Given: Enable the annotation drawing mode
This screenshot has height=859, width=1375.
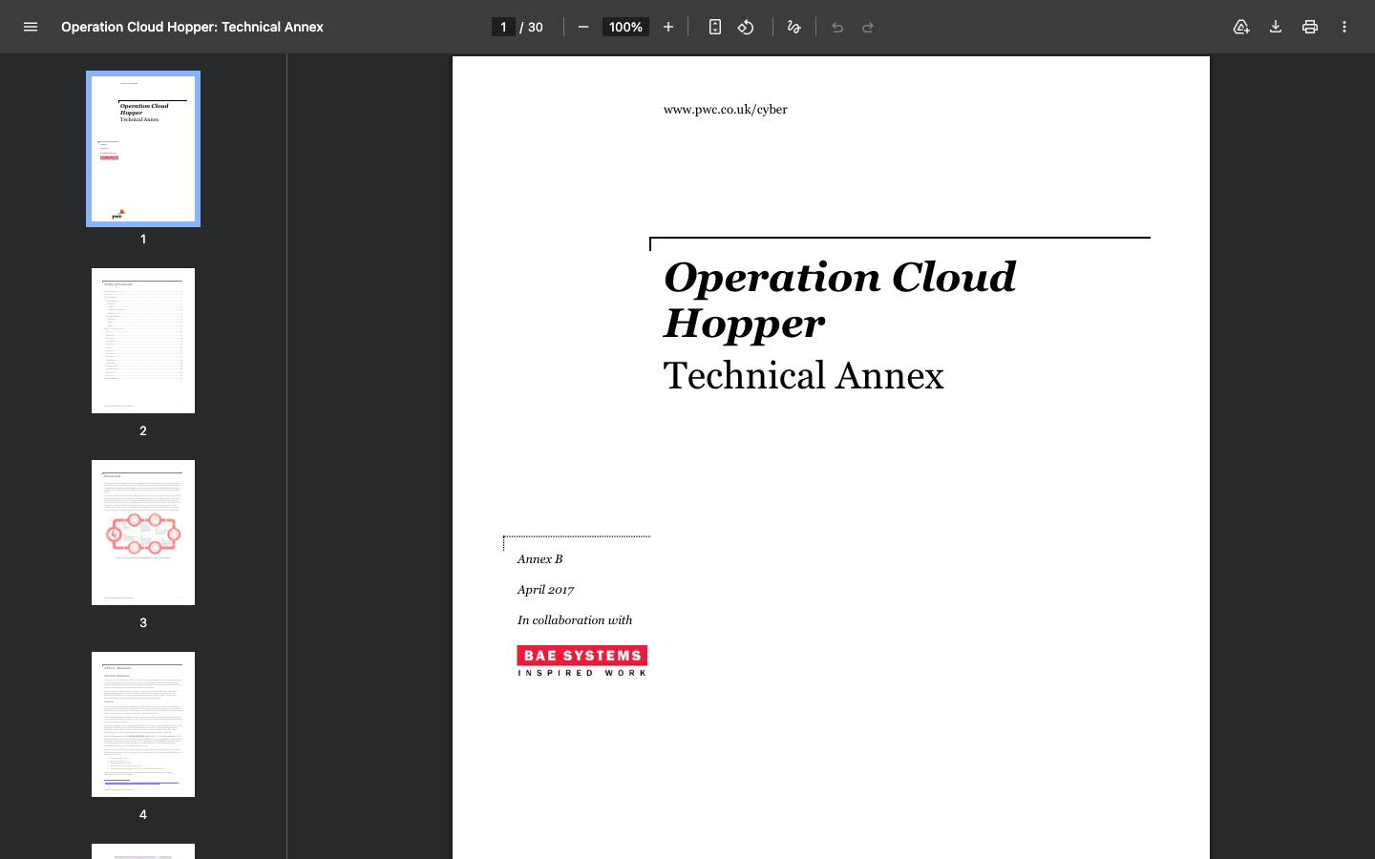Looking at the screenshot, I should pyautogui.click(x=794, y=27).
